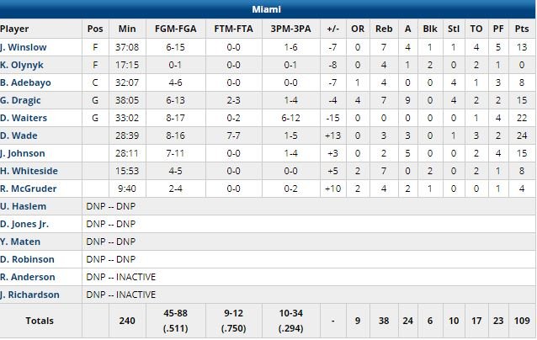
Task: Click the Min column header
Action: pos(128,28)
